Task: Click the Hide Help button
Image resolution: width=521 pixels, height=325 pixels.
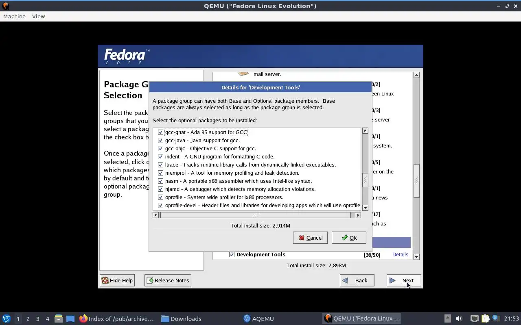Action: point(117,280)
